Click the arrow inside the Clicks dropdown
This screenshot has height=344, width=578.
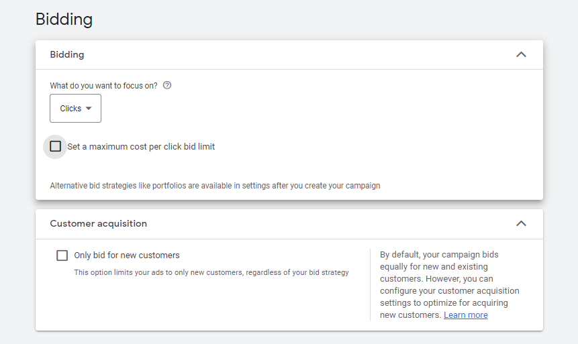89,109
